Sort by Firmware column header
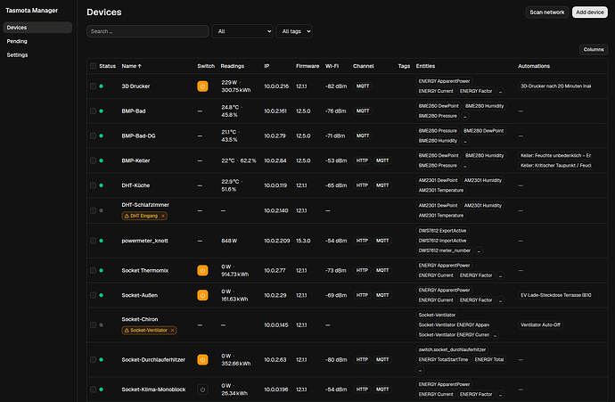The width and height of the screenshot is (615, 402). (307, 66)
